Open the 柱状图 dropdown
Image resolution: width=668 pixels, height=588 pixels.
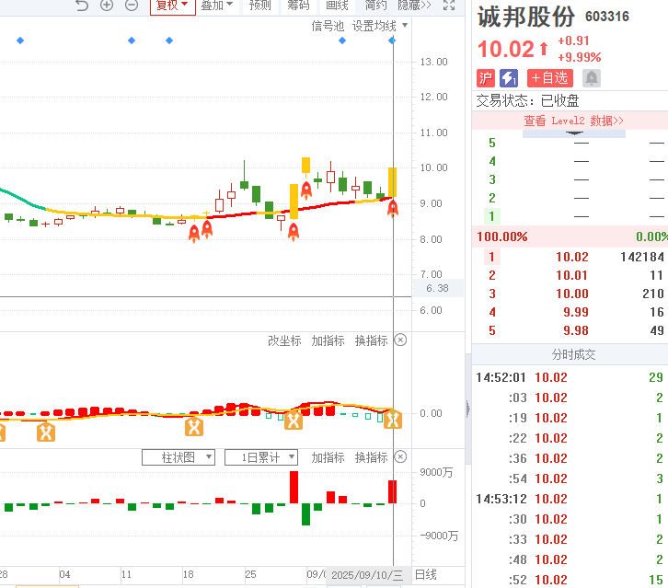(x=179, y=457)
